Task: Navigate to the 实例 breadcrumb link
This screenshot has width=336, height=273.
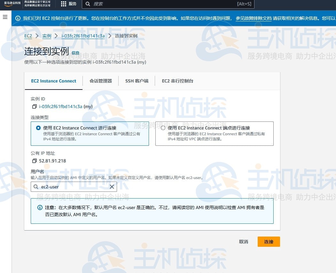Action: click(47, 36)
